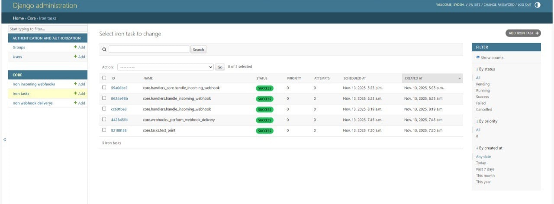Click the Search button
The image size is (554, 204).
[x=198, y=50]
